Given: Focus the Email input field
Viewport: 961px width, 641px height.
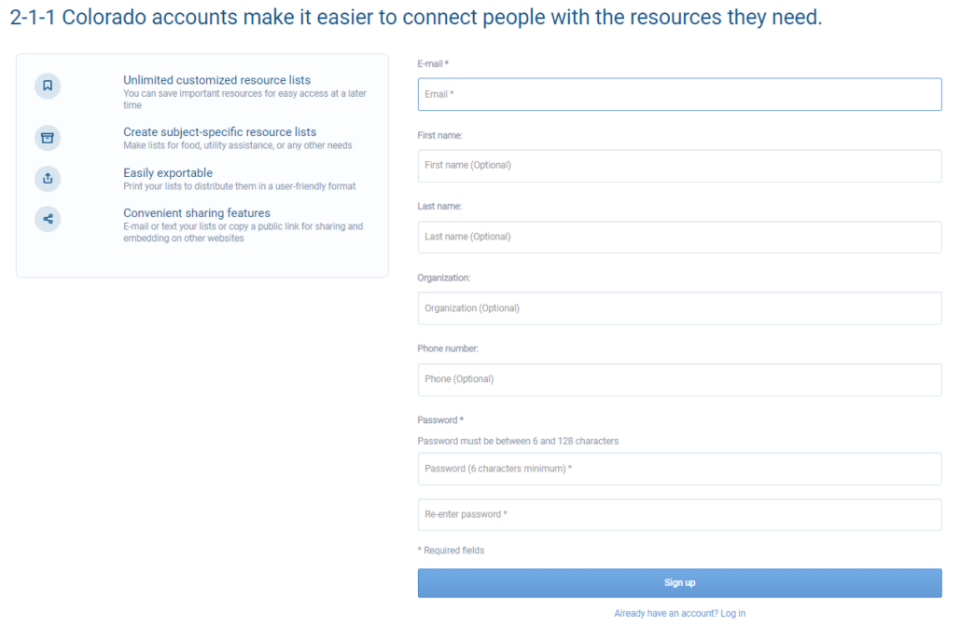Looking at the screenshot, I should (679, 94).
